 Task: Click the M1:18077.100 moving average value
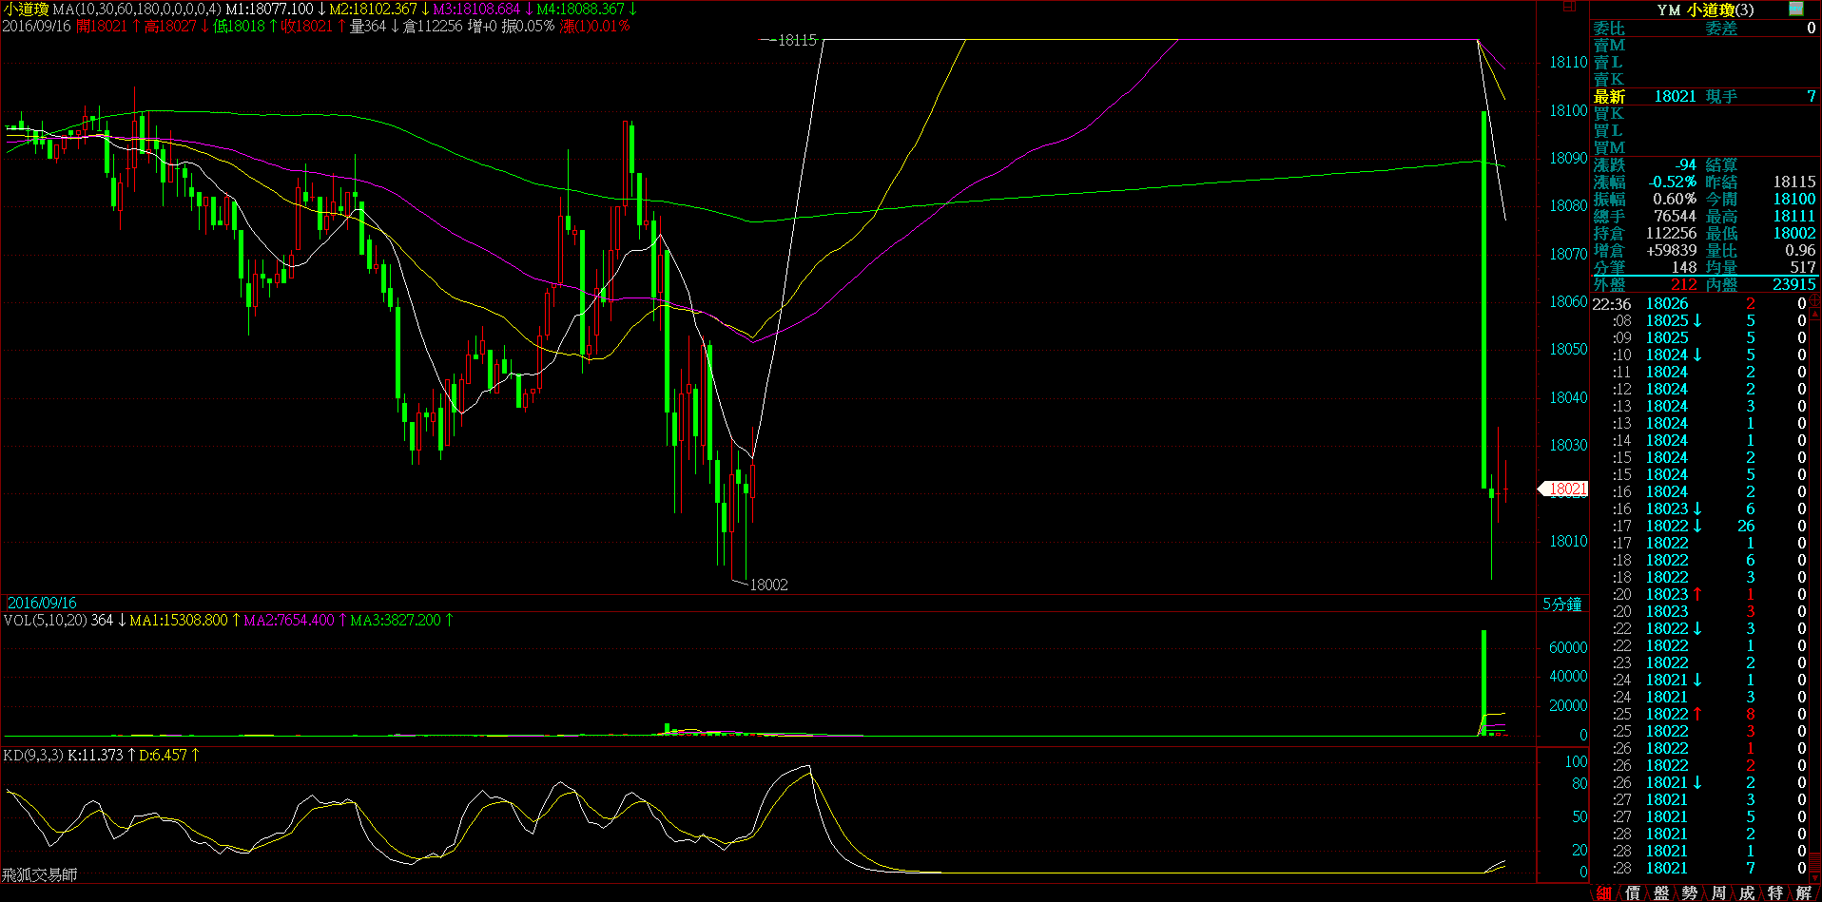(270, 9)
